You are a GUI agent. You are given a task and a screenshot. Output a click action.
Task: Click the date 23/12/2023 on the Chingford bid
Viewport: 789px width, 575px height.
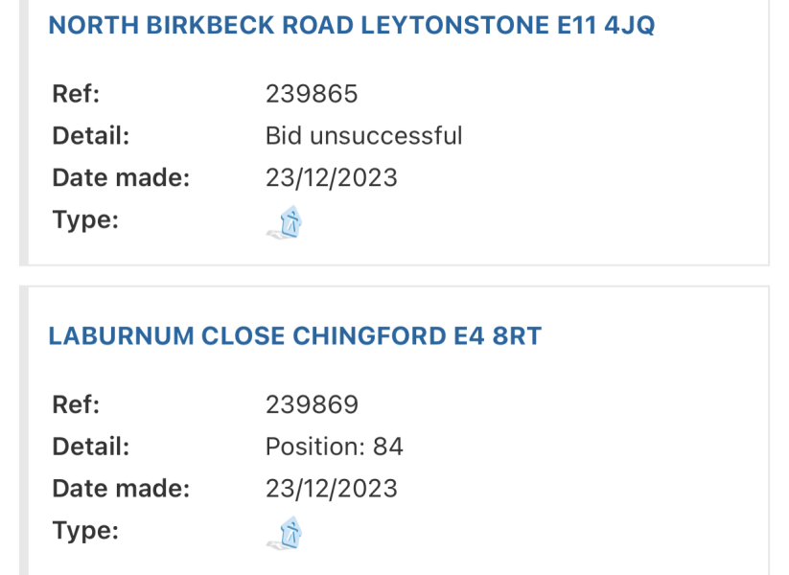click(x=331, y=488)
